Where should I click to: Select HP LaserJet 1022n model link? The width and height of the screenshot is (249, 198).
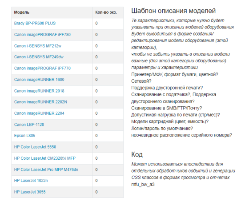click(31, 181)
